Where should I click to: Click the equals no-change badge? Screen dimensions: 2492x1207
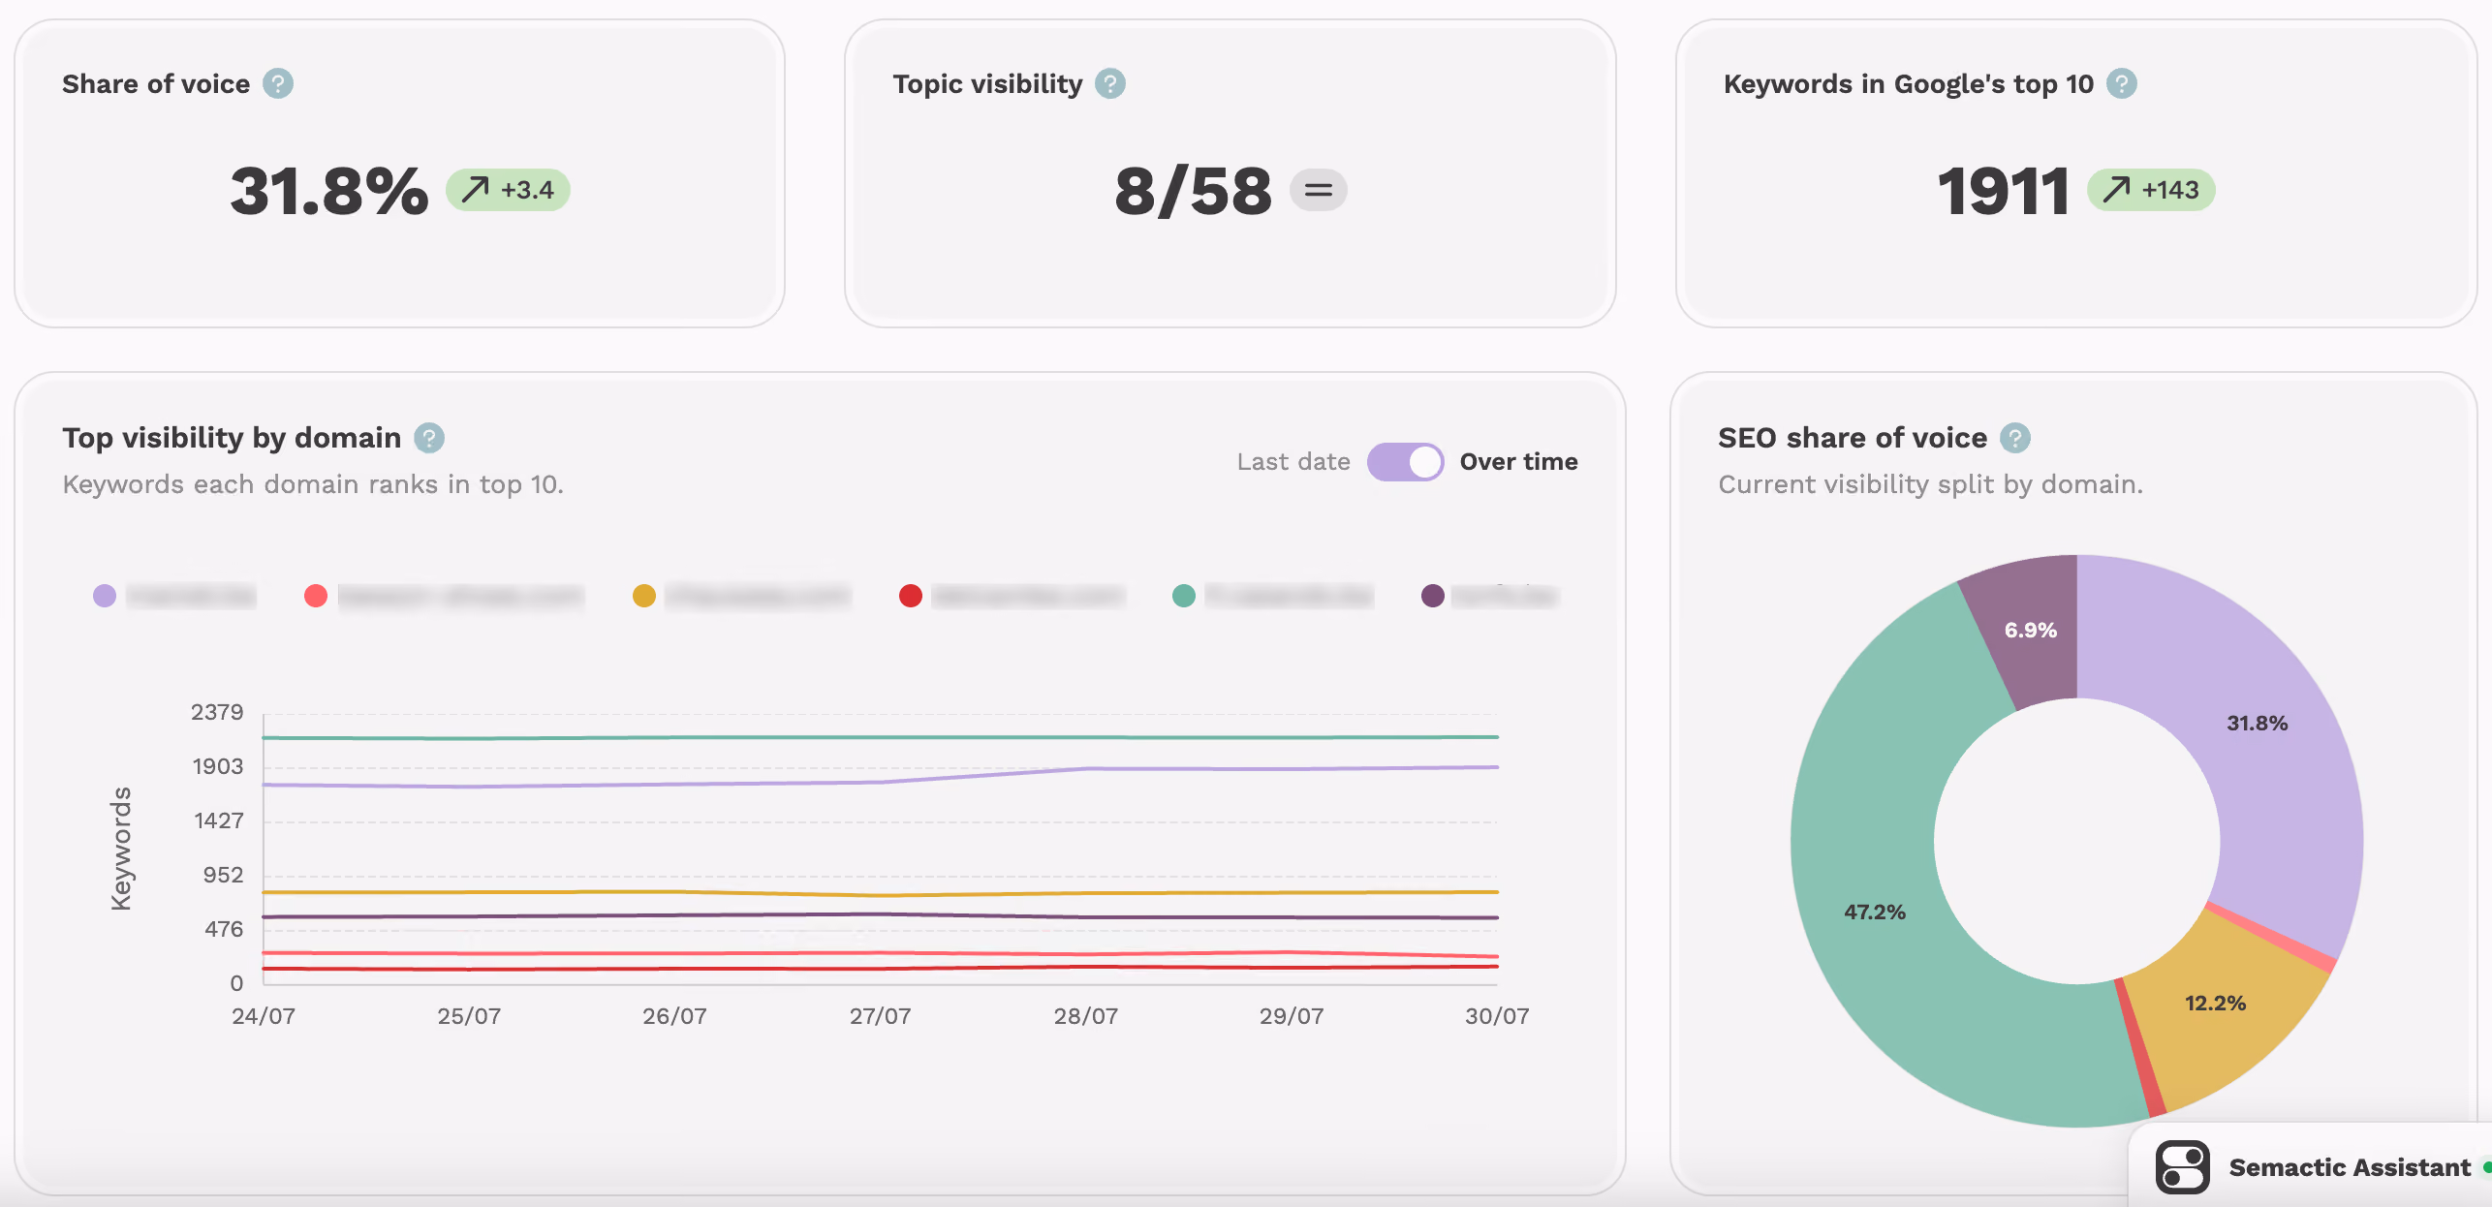click(x=1318, y=190)
